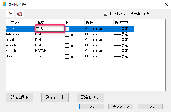The image size is (171, 112).
Task: Toggle the オートレイヤーを有効にする checkbox
Action: tap(105, 14)
